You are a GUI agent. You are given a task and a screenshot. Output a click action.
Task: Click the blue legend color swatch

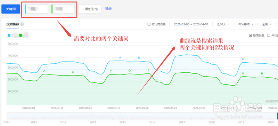pyautogui.click(x=9, y=35)
